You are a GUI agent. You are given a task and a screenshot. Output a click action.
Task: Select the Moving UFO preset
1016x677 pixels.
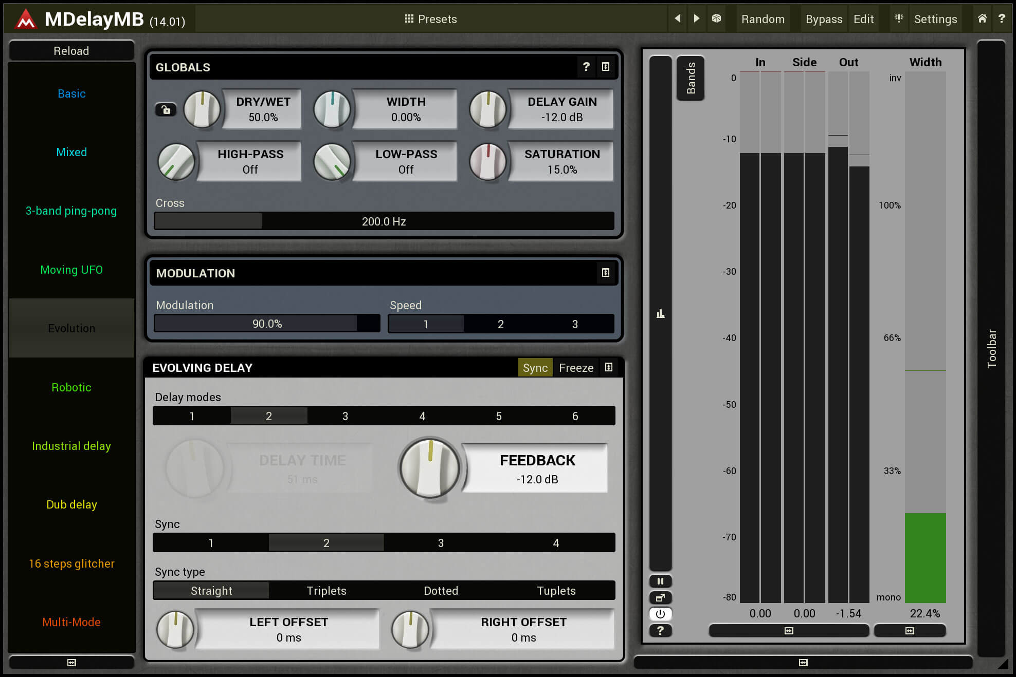71,270
